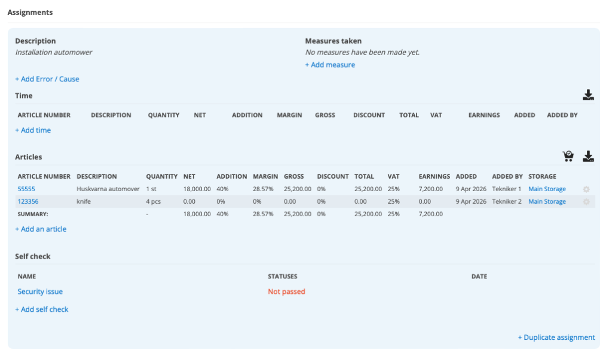Click the download icon in the Time section
The height and width of the screenshot is (356, 612).
(588, 95)
